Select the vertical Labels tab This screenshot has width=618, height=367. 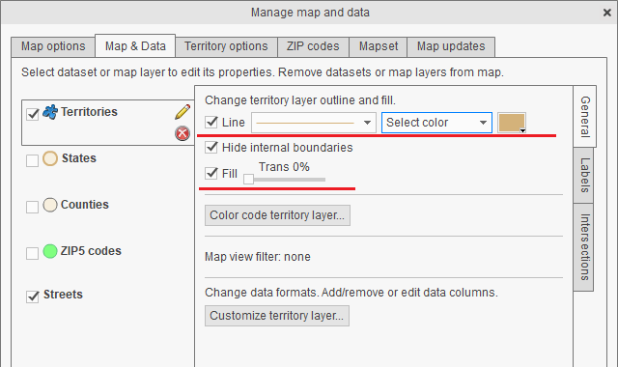point(584,176)
